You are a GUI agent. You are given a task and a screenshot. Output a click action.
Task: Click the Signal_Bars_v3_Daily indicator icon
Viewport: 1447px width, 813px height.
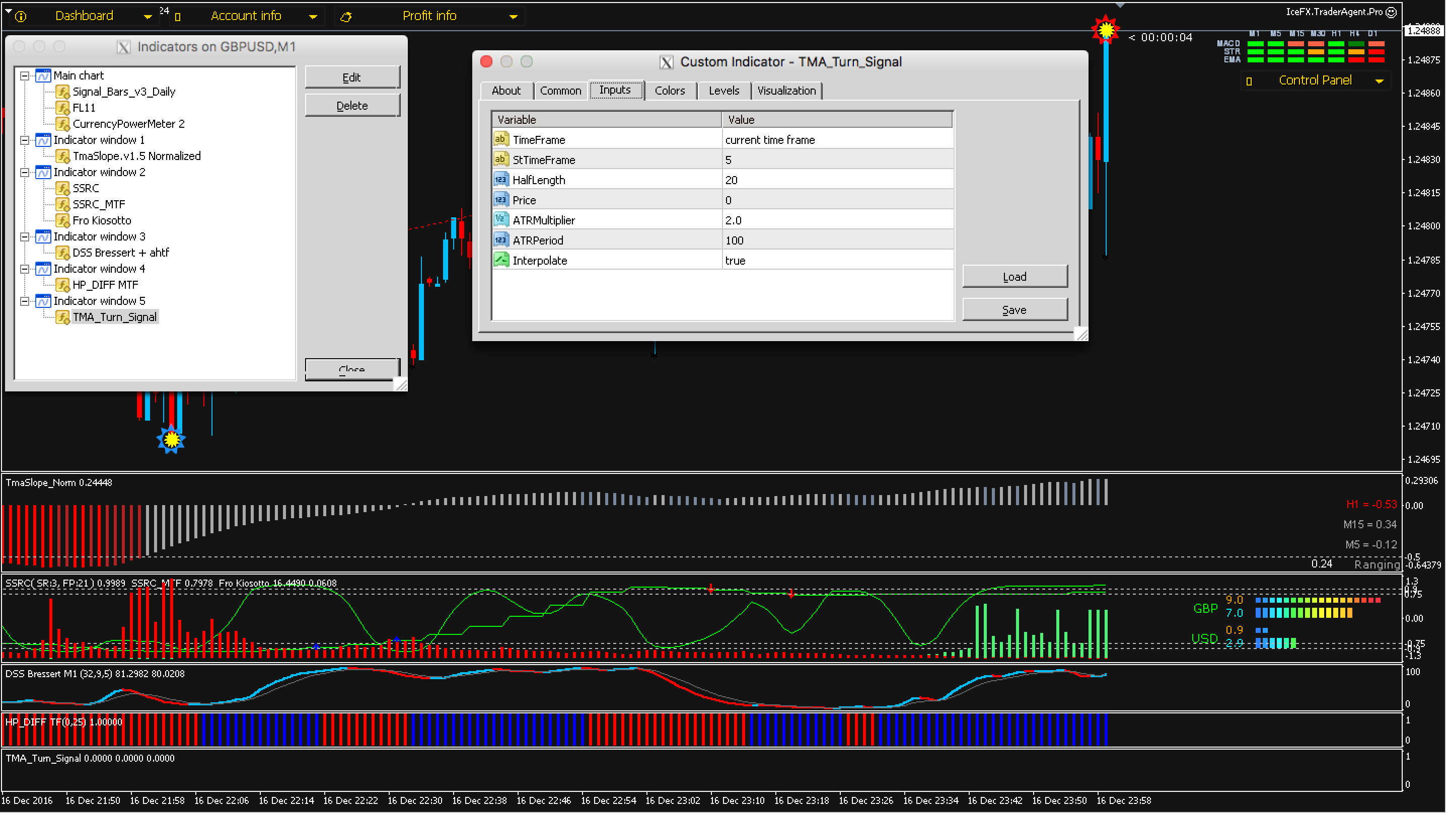click(x=62, y=92)
